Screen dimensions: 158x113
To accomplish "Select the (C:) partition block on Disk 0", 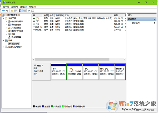I will 58,72.
